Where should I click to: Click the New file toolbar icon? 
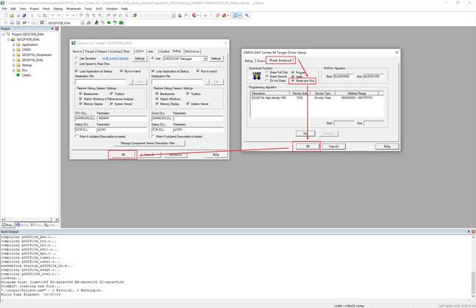click(x=5, y=15)
